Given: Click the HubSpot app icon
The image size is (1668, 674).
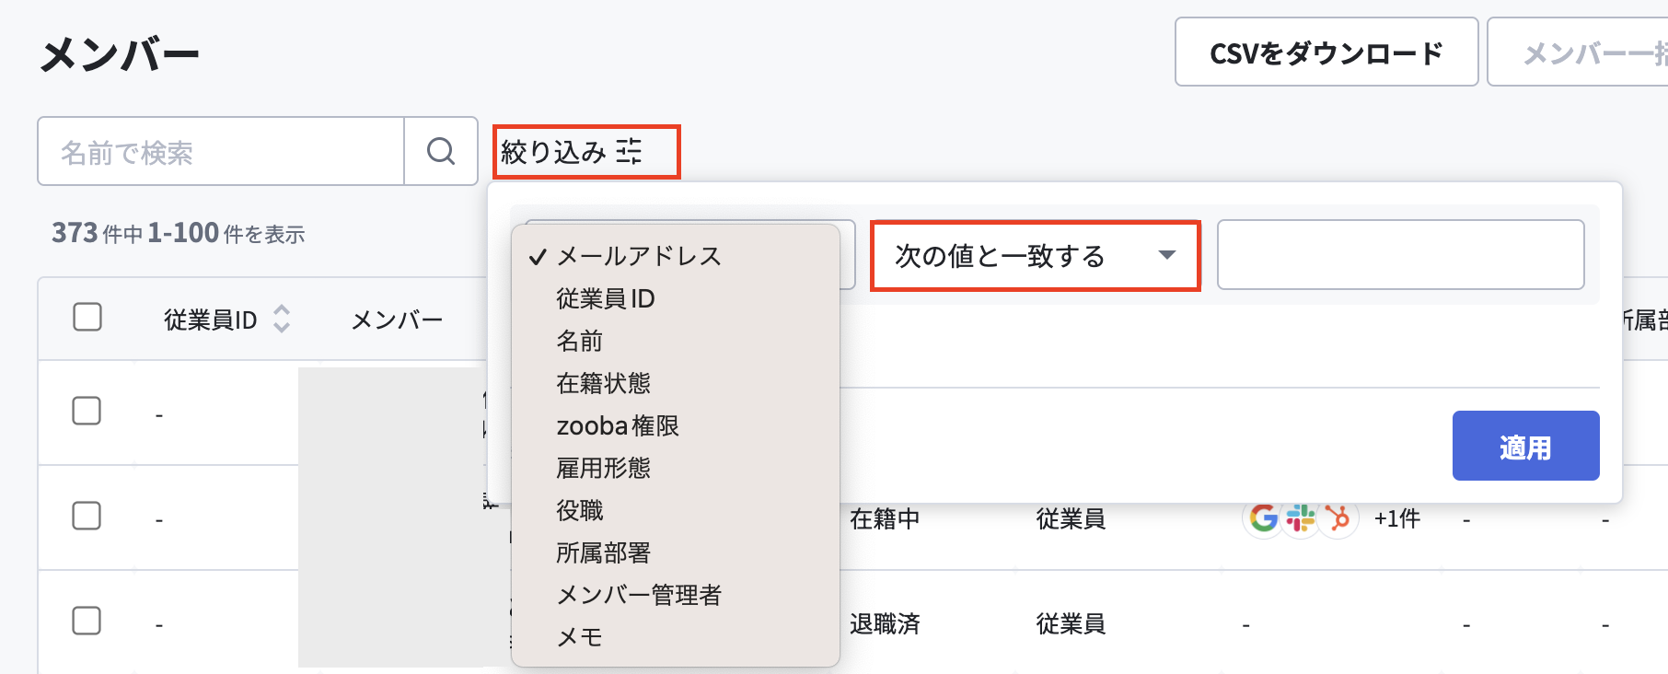Looking at the screenshot, I should click(1338, 518).
